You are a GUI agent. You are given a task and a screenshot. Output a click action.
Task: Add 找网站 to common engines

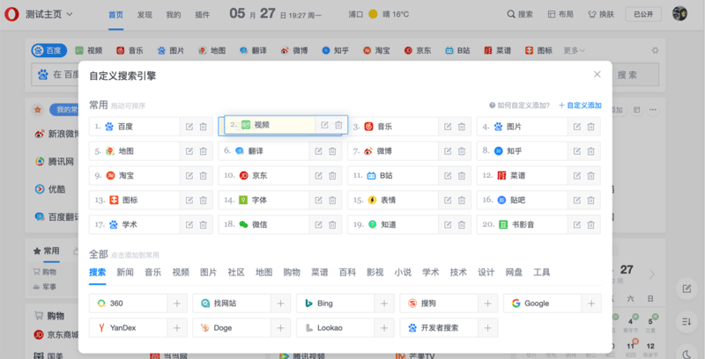(x=280, y=304)
